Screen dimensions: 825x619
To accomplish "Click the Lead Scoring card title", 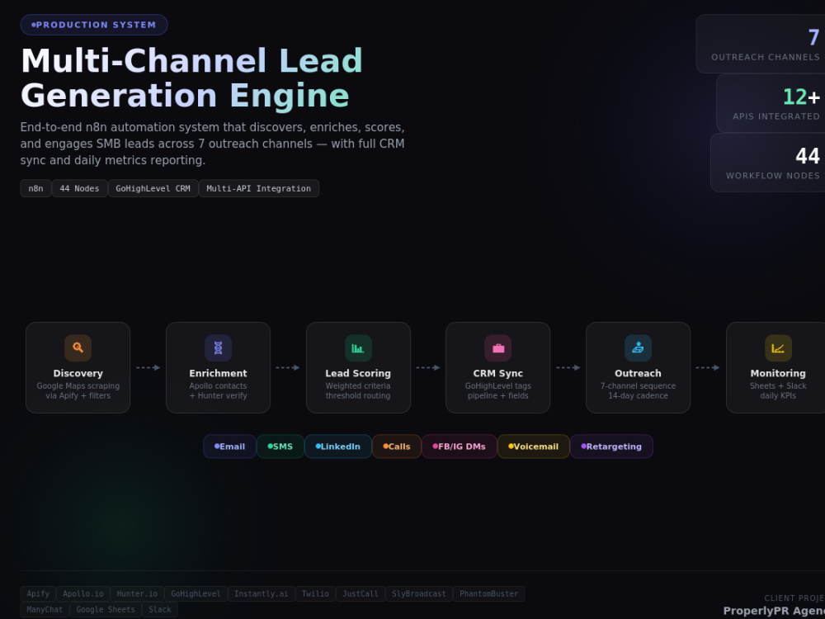I will (358, 373).
